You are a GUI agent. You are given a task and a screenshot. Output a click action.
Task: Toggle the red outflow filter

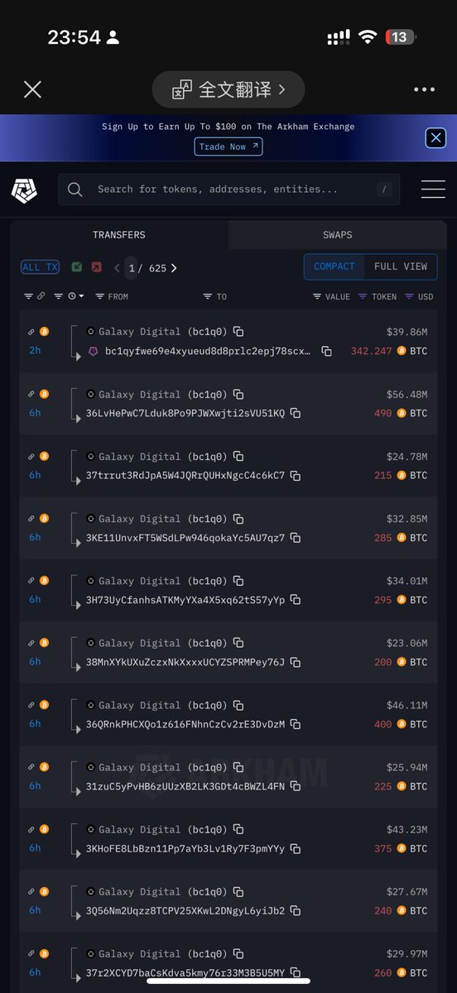pyautogui.click(x=97, y=267)
